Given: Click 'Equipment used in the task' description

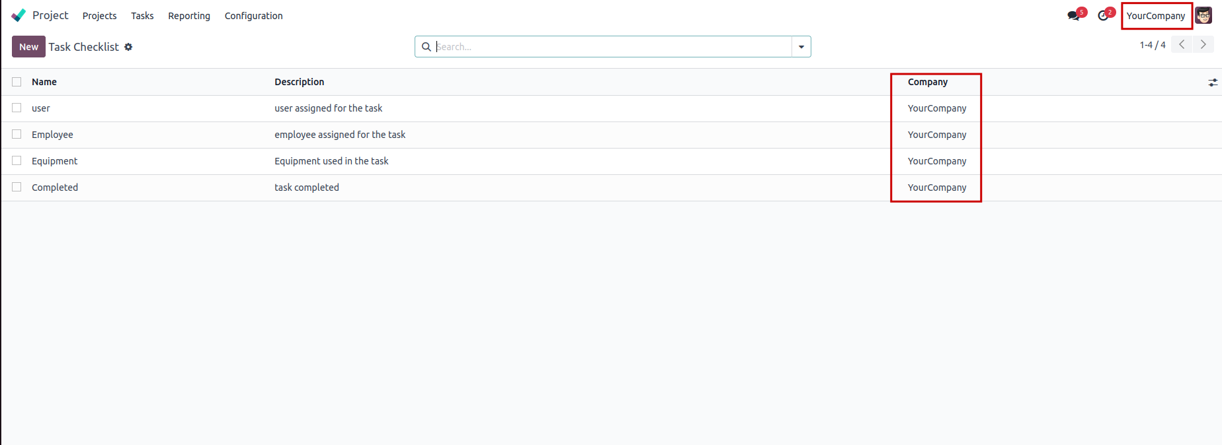Looking at the screenshot, I should click(x=331, y=161).
